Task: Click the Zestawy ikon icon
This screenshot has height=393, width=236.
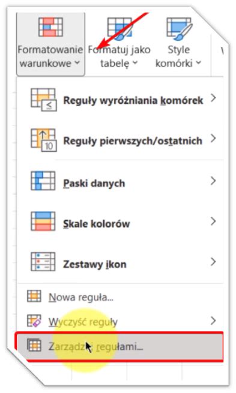Action: [43, 262]
